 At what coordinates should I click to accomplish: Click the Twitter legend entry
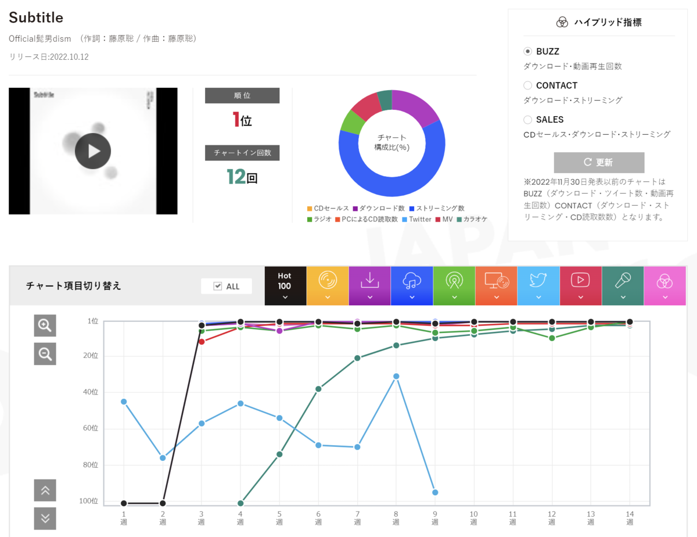(x=416, y=219)
